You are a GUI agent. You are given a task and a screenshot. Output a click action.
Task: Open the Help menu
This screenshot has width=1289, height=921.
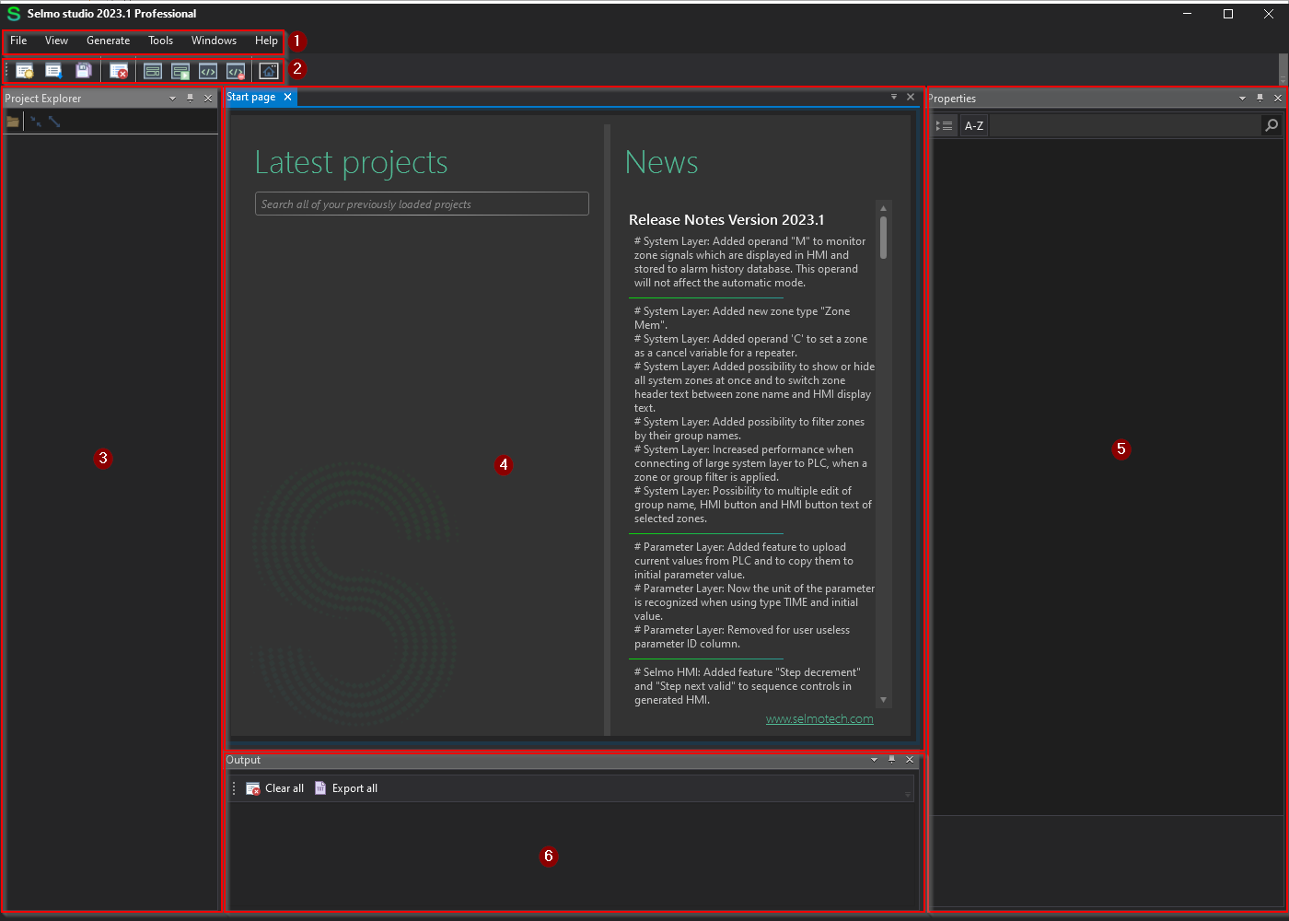tap(266, 41)
